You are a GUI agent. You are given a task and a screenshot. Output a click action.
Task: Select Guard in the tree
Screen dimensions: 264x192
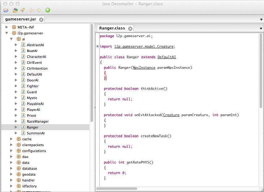click(x=32, y=92)
